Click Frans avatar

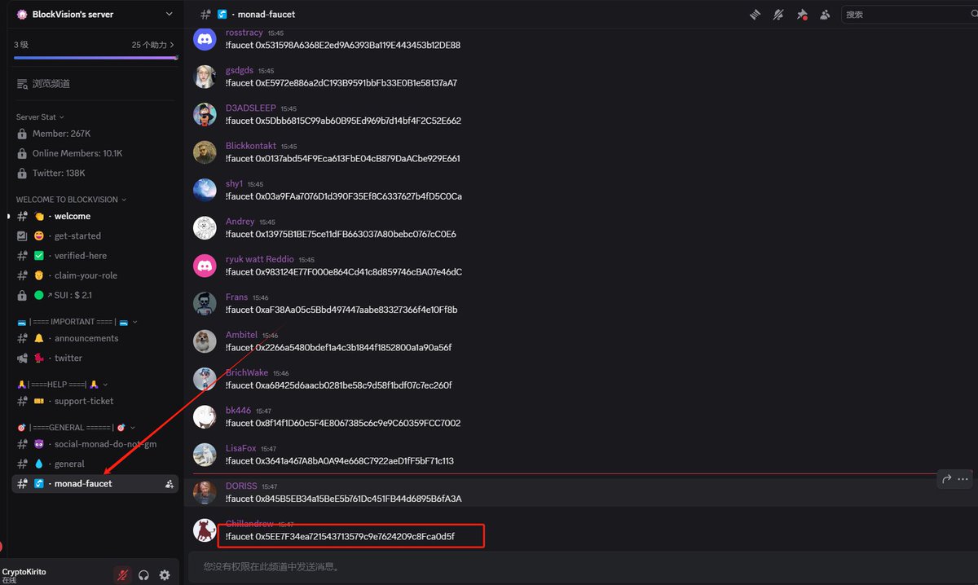tap(205, 304)
